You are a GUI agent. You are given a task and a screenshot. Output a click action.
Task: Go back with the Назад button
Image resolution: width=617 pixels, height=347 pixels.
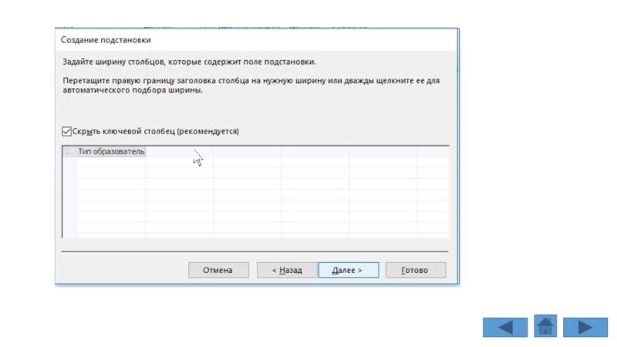pos(287,271)
